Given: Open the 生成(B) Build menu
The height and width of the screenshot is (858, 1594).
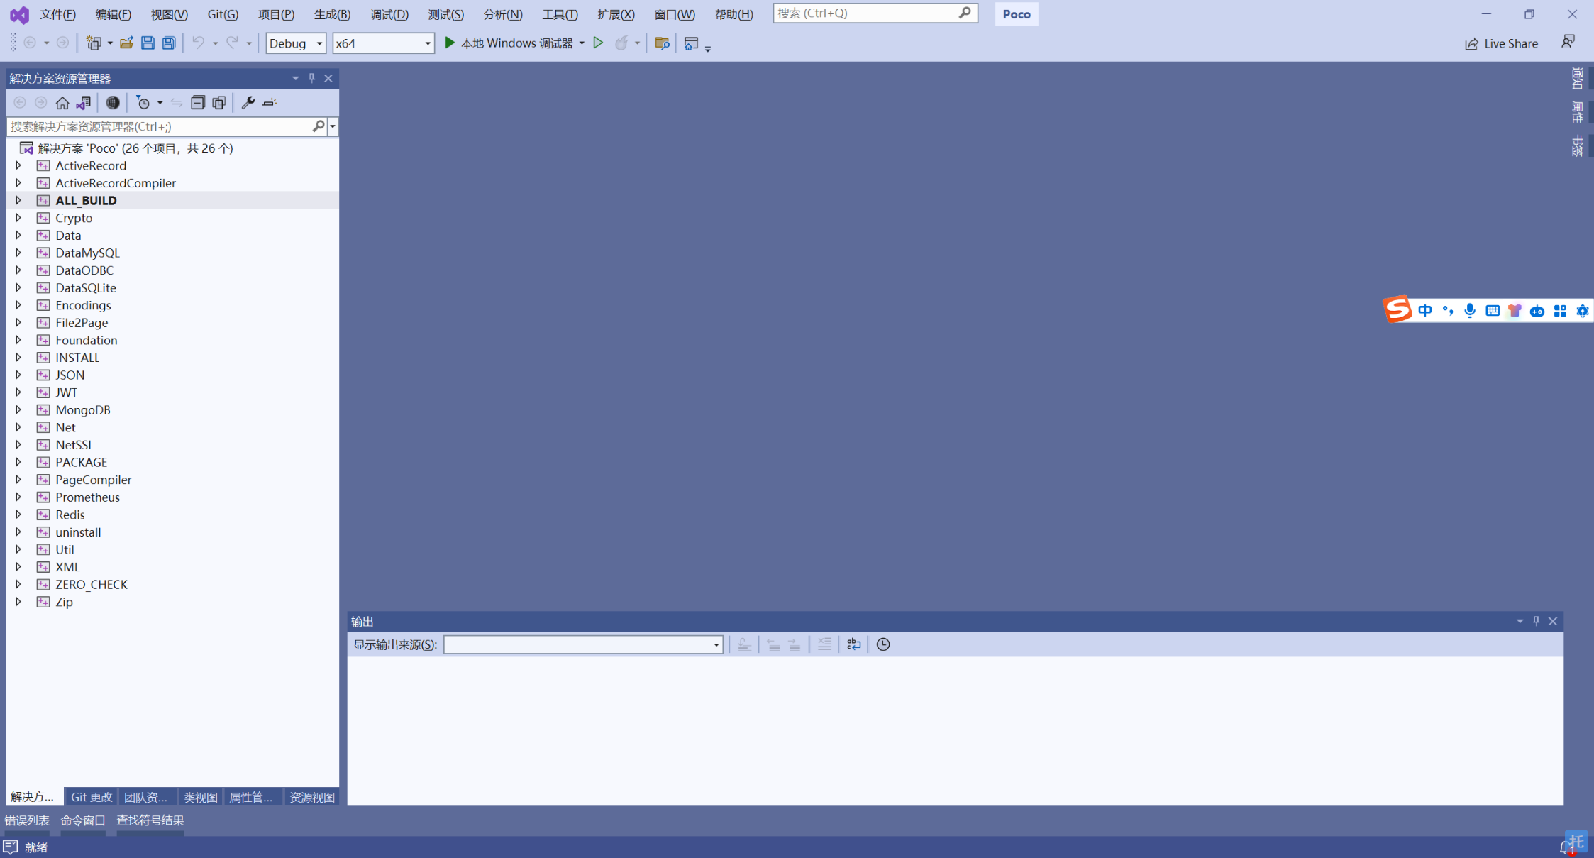Looking at the screenshot, I should coord(332,14).
